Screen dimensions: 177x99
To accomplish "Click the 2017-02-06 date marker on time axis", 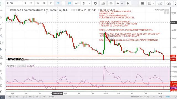I will (58, 94).
